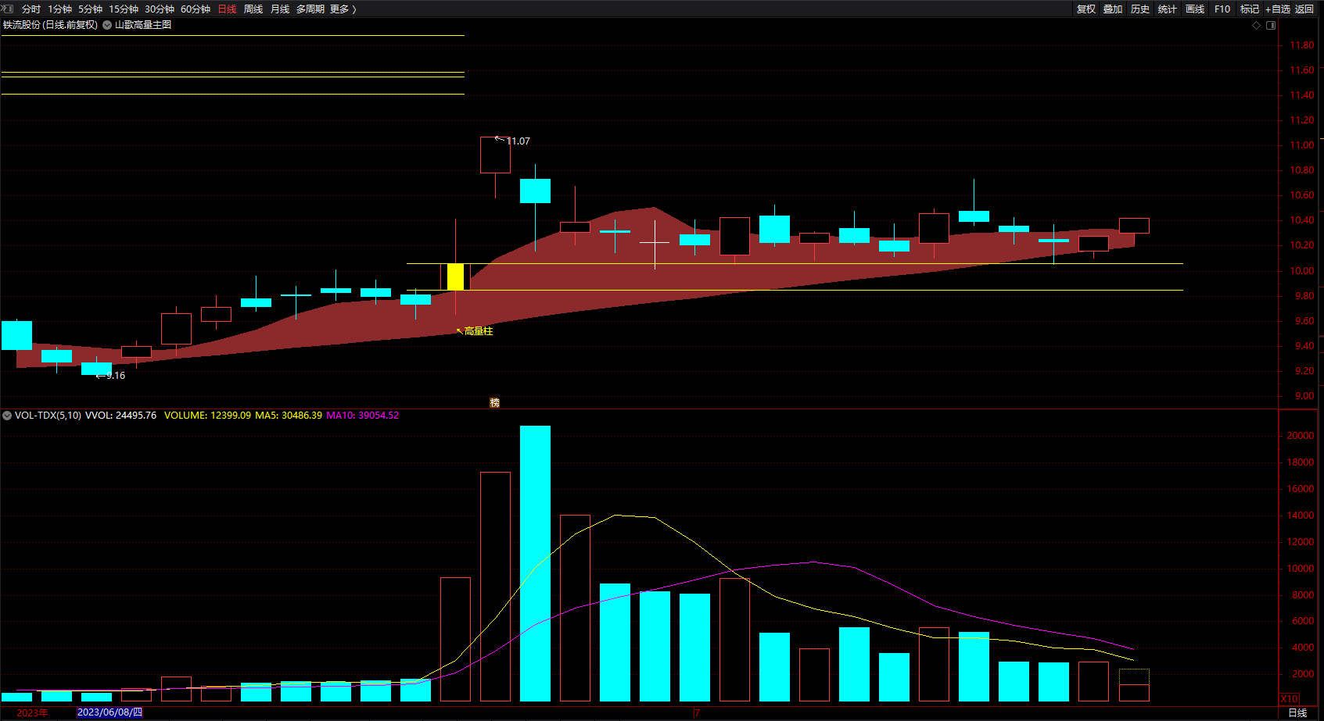The width and height of the screenshot is (1324, 721).
Task: Open the 统计 statistics button
Action: point(1167,9)
